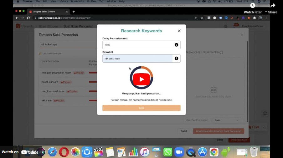Open the App Store from the dock

point(202,152)
